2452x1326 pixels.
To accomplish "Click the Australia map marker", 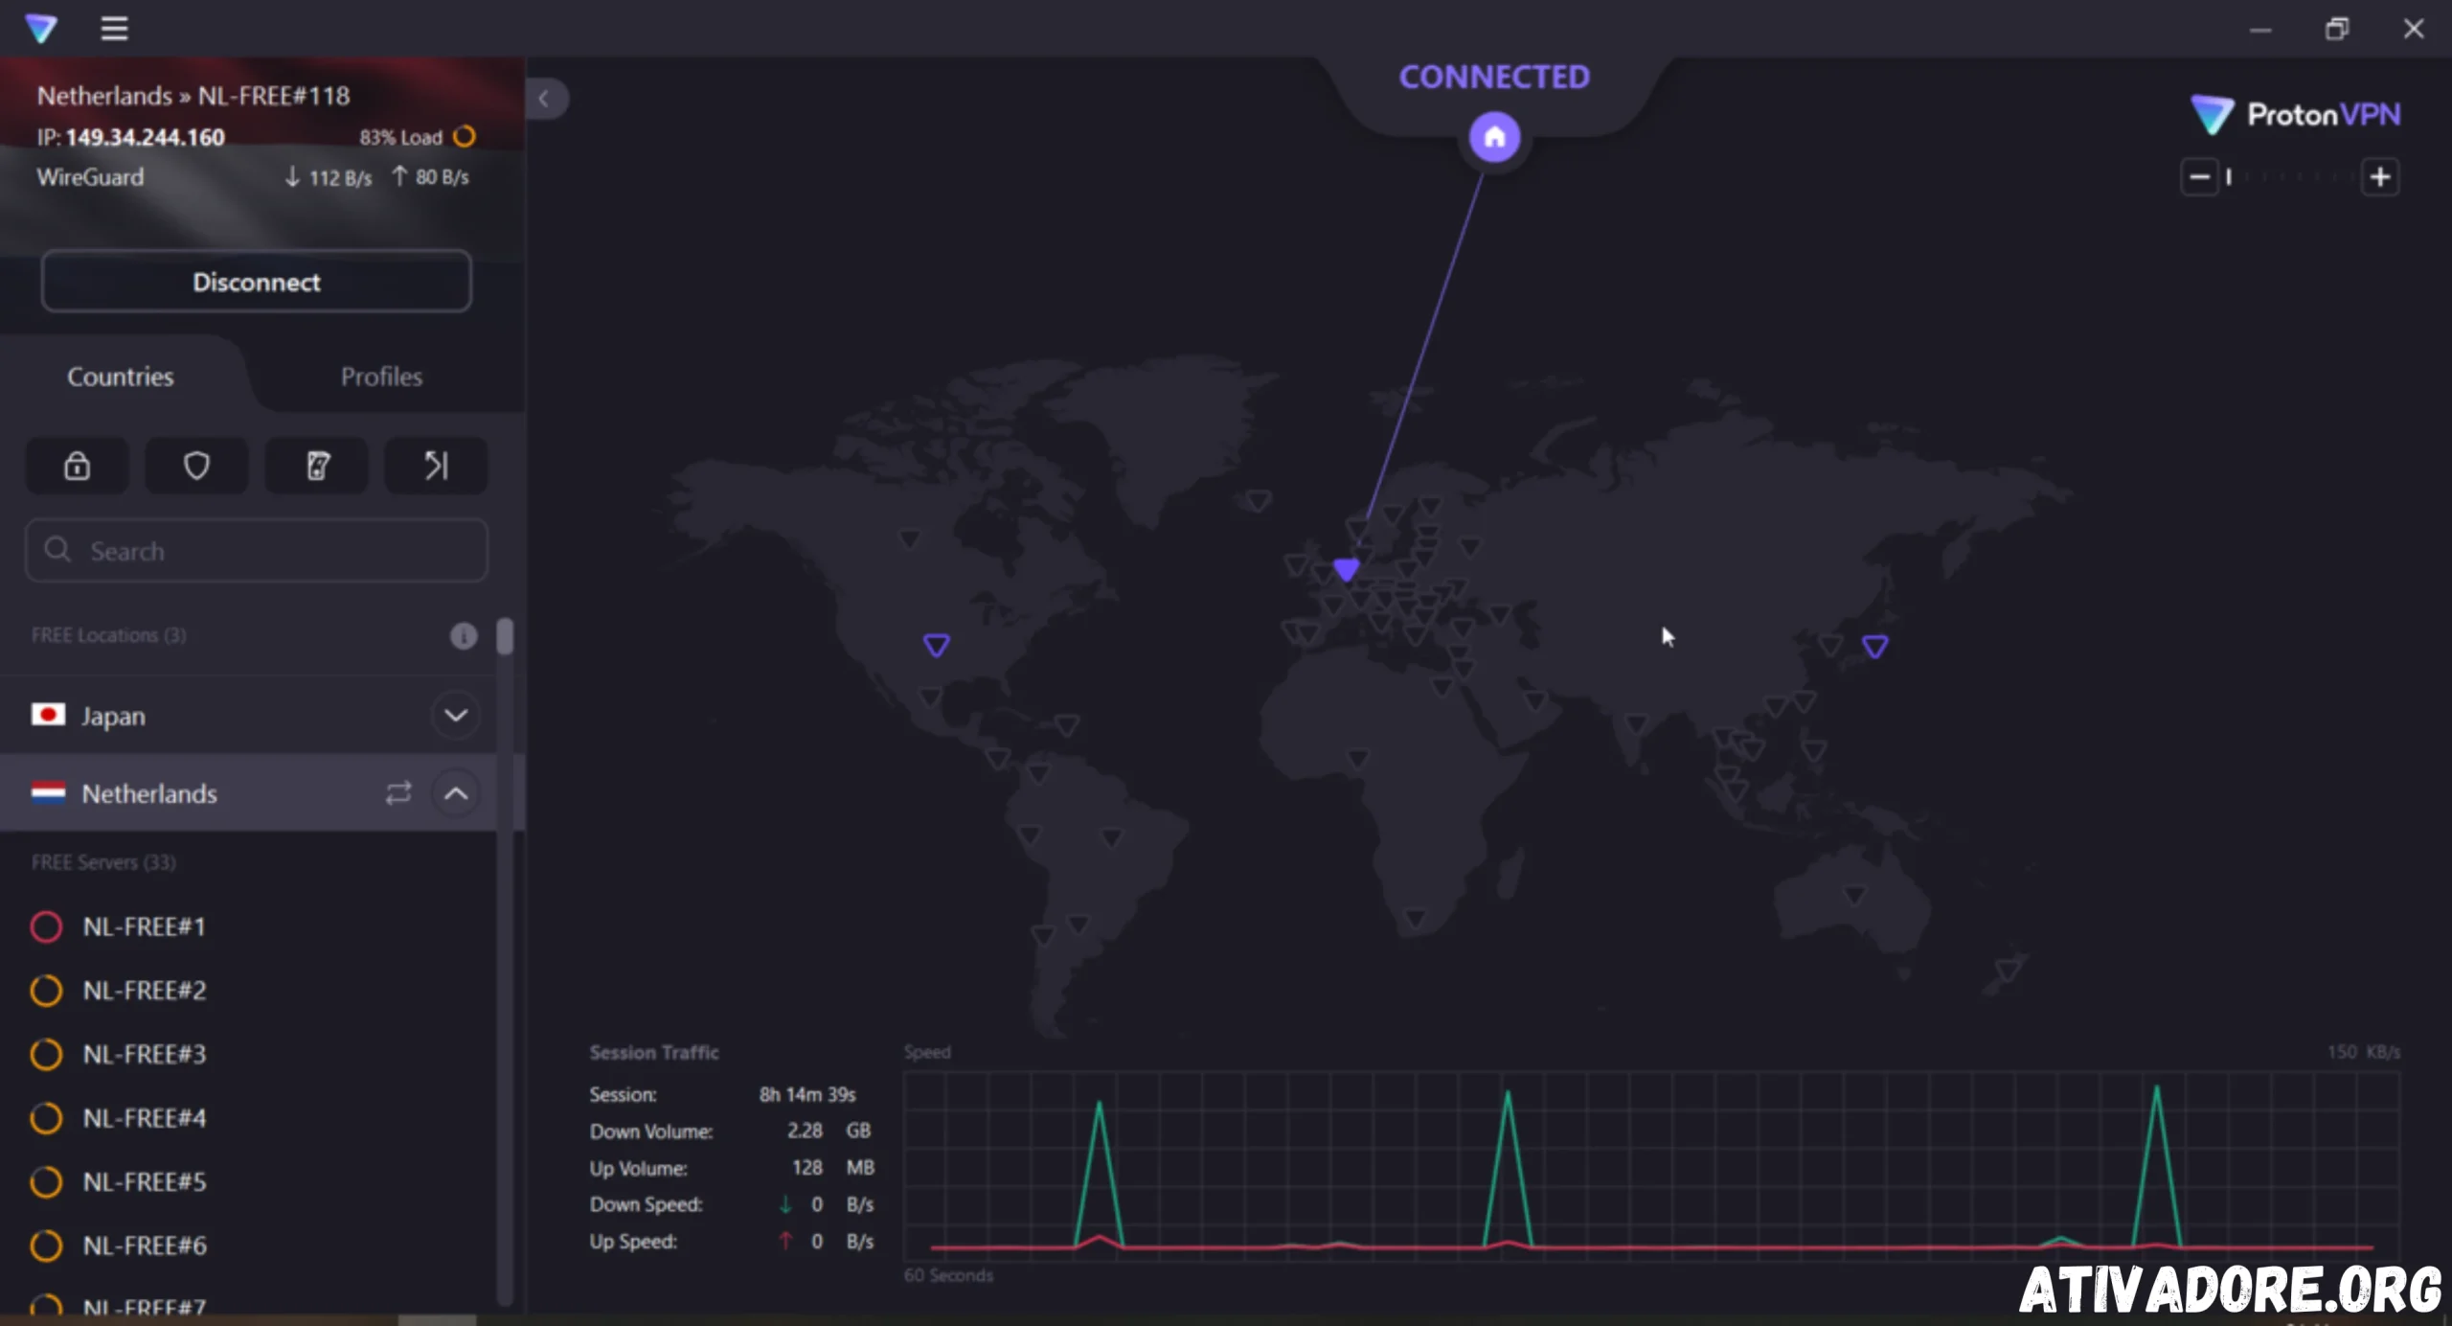I will pyautogui.click(x=1854, y=895).
